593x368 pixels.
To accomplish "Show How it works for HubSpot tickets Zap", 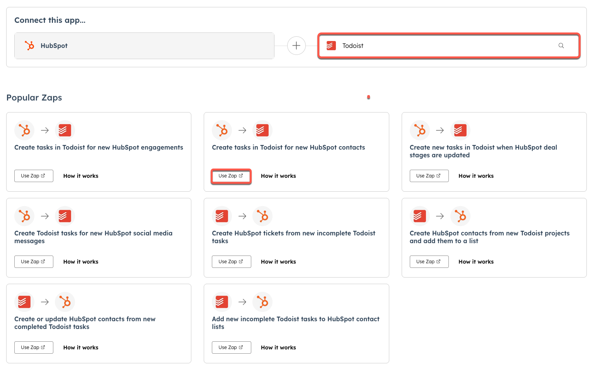I will pos(278,262).
